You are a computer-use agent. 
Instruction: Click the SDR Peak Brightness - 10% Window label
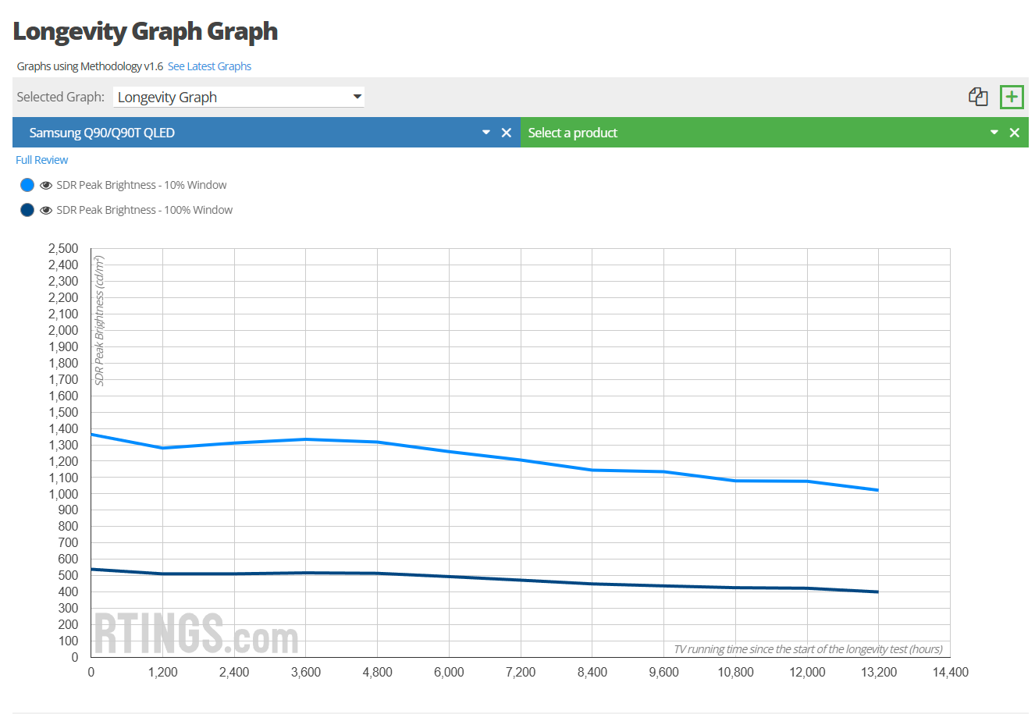(141, 185)
